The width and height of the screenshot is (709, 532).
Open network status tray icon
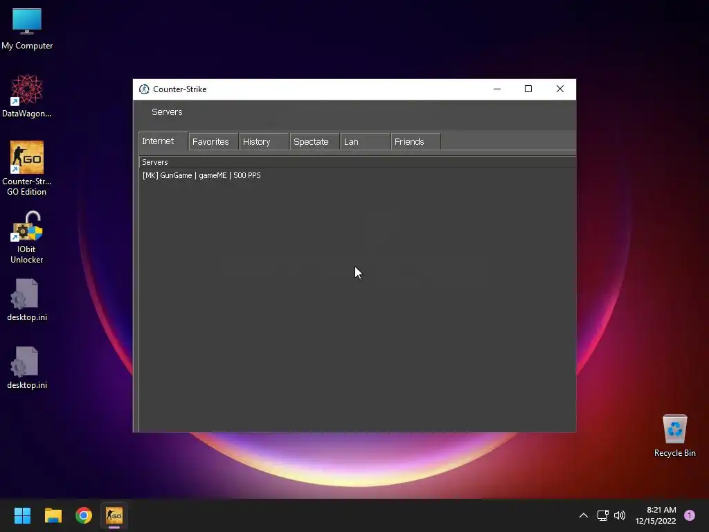coord(603,515)
